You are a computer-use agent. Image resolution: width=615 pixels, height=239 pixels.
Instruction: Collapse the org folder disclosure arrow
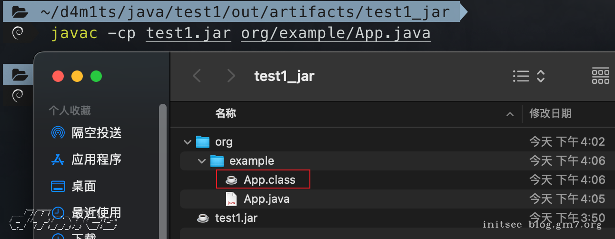coord(188,142)
